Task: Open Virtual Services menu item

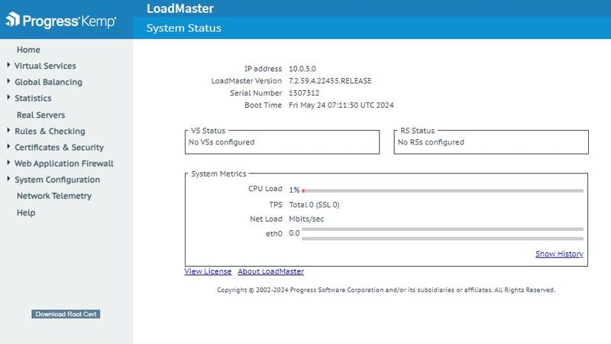Action: click(x=45, y=66)
